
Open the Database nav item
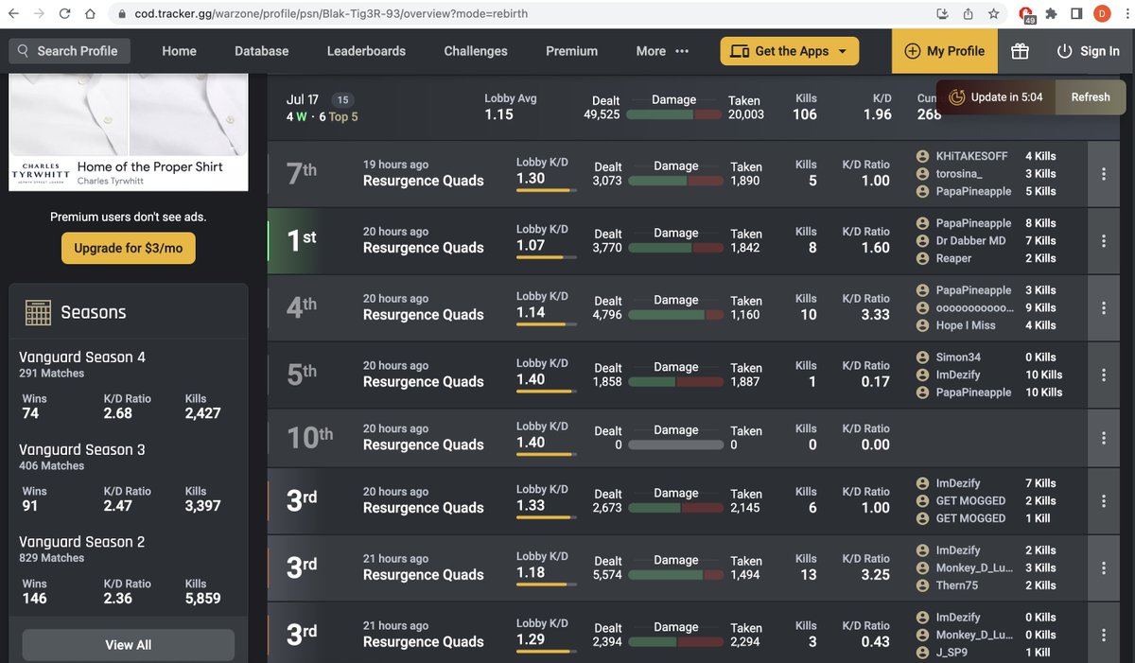point(262,51)
